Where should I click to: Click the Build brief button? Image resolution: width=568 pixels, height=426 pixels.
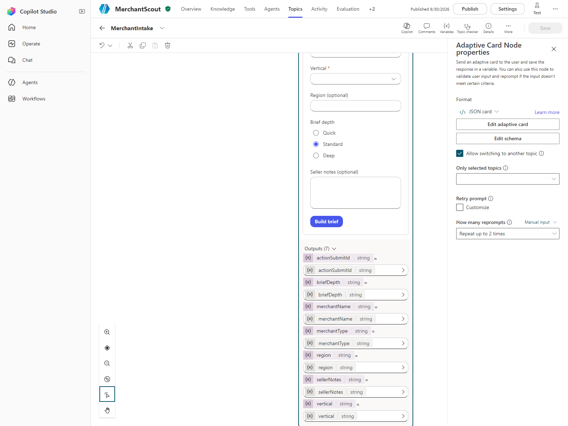point(327,222)
